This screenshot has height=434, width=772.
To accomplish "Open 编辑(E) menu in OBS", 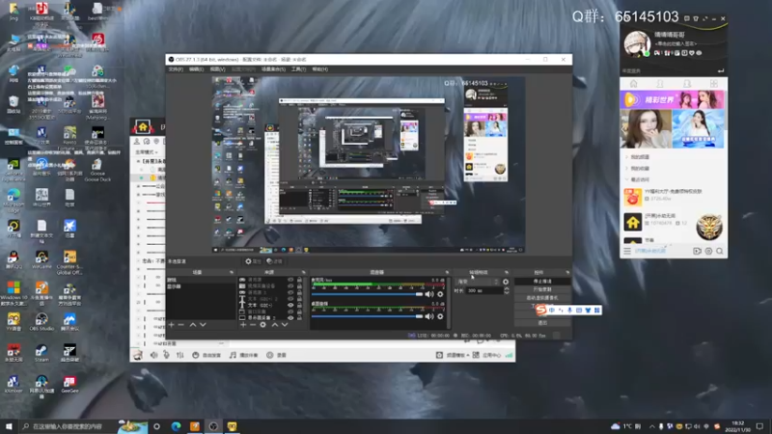I will pos(197,69).
